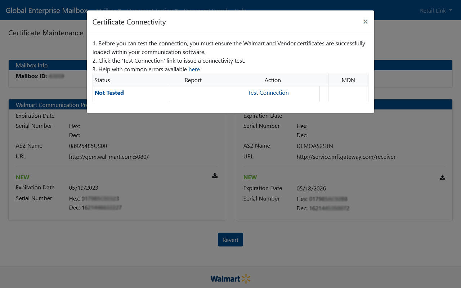The image size is (461, 288).
Task: Click the Status column header
Action: click(x=131, y=80)
